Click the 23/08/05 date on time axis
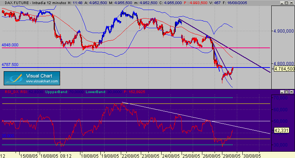The image size is (295, 158). 150,156
